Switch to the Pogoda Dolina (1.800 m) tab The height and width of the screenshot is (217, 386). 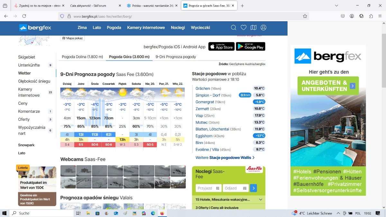click(x=82, y=57)
